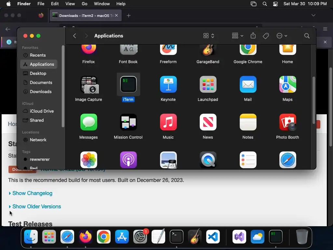
Task: Dismiss the Firefox notification bar
Action: pyautogui.click(x=325, y=42)
